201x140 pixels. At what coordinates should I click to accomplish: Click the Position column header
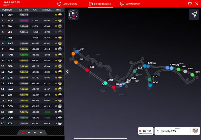point(7,10)
